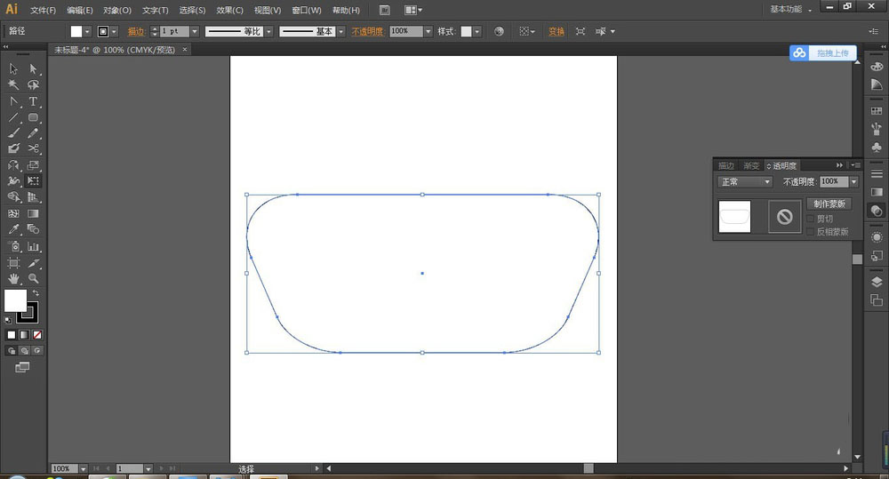Pick the Scissors tool
889x479 pixels.
click(33, 148)
